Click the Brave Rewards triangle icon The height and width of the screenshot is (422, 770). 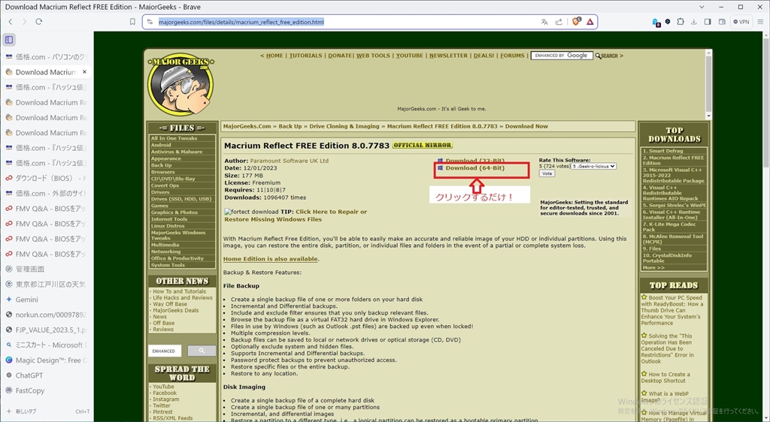pos(590,22)
